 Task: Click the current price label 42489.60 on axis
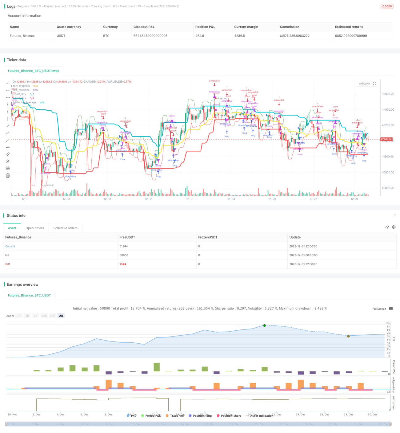click(386, 139)
